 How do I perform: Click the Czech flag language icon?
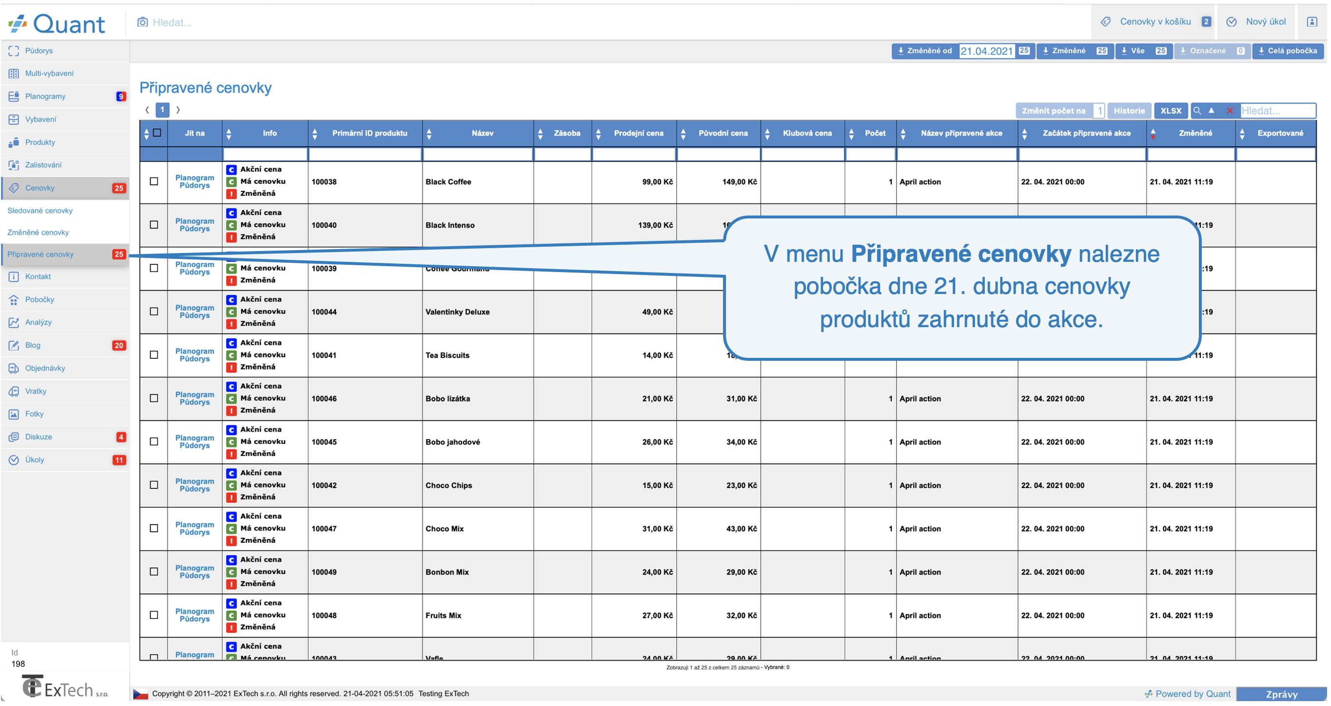coord(140,694)
